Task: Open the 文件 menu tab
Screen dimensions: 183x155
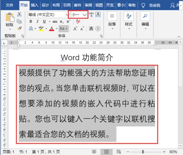Action: tap(10, 5)
